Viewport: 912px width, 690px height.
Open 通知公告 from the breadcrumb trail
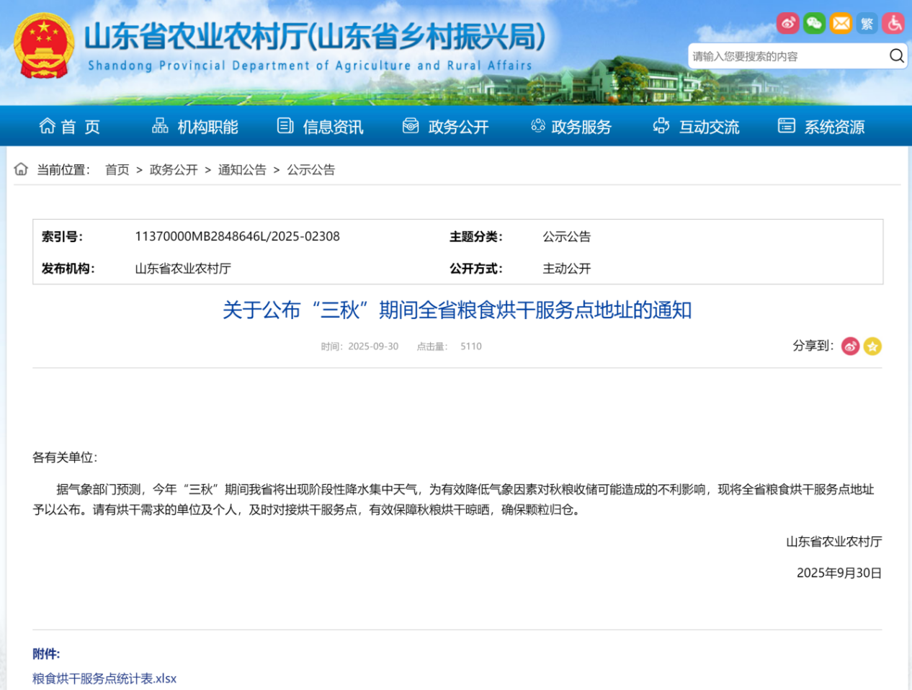coord(242,169)
